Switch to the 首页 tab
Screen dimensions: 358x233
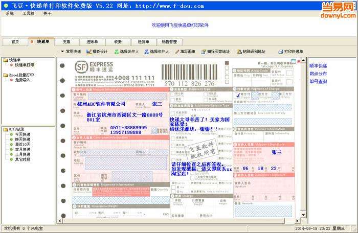click(15, 42)
